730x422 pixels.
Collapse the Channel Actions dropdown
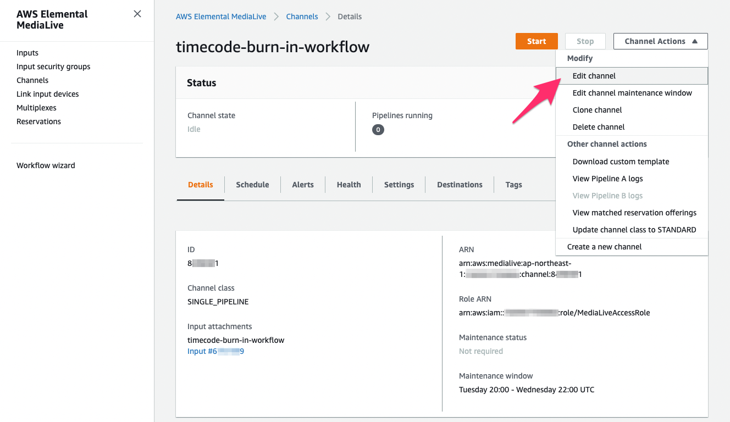(x=661, y=41)
